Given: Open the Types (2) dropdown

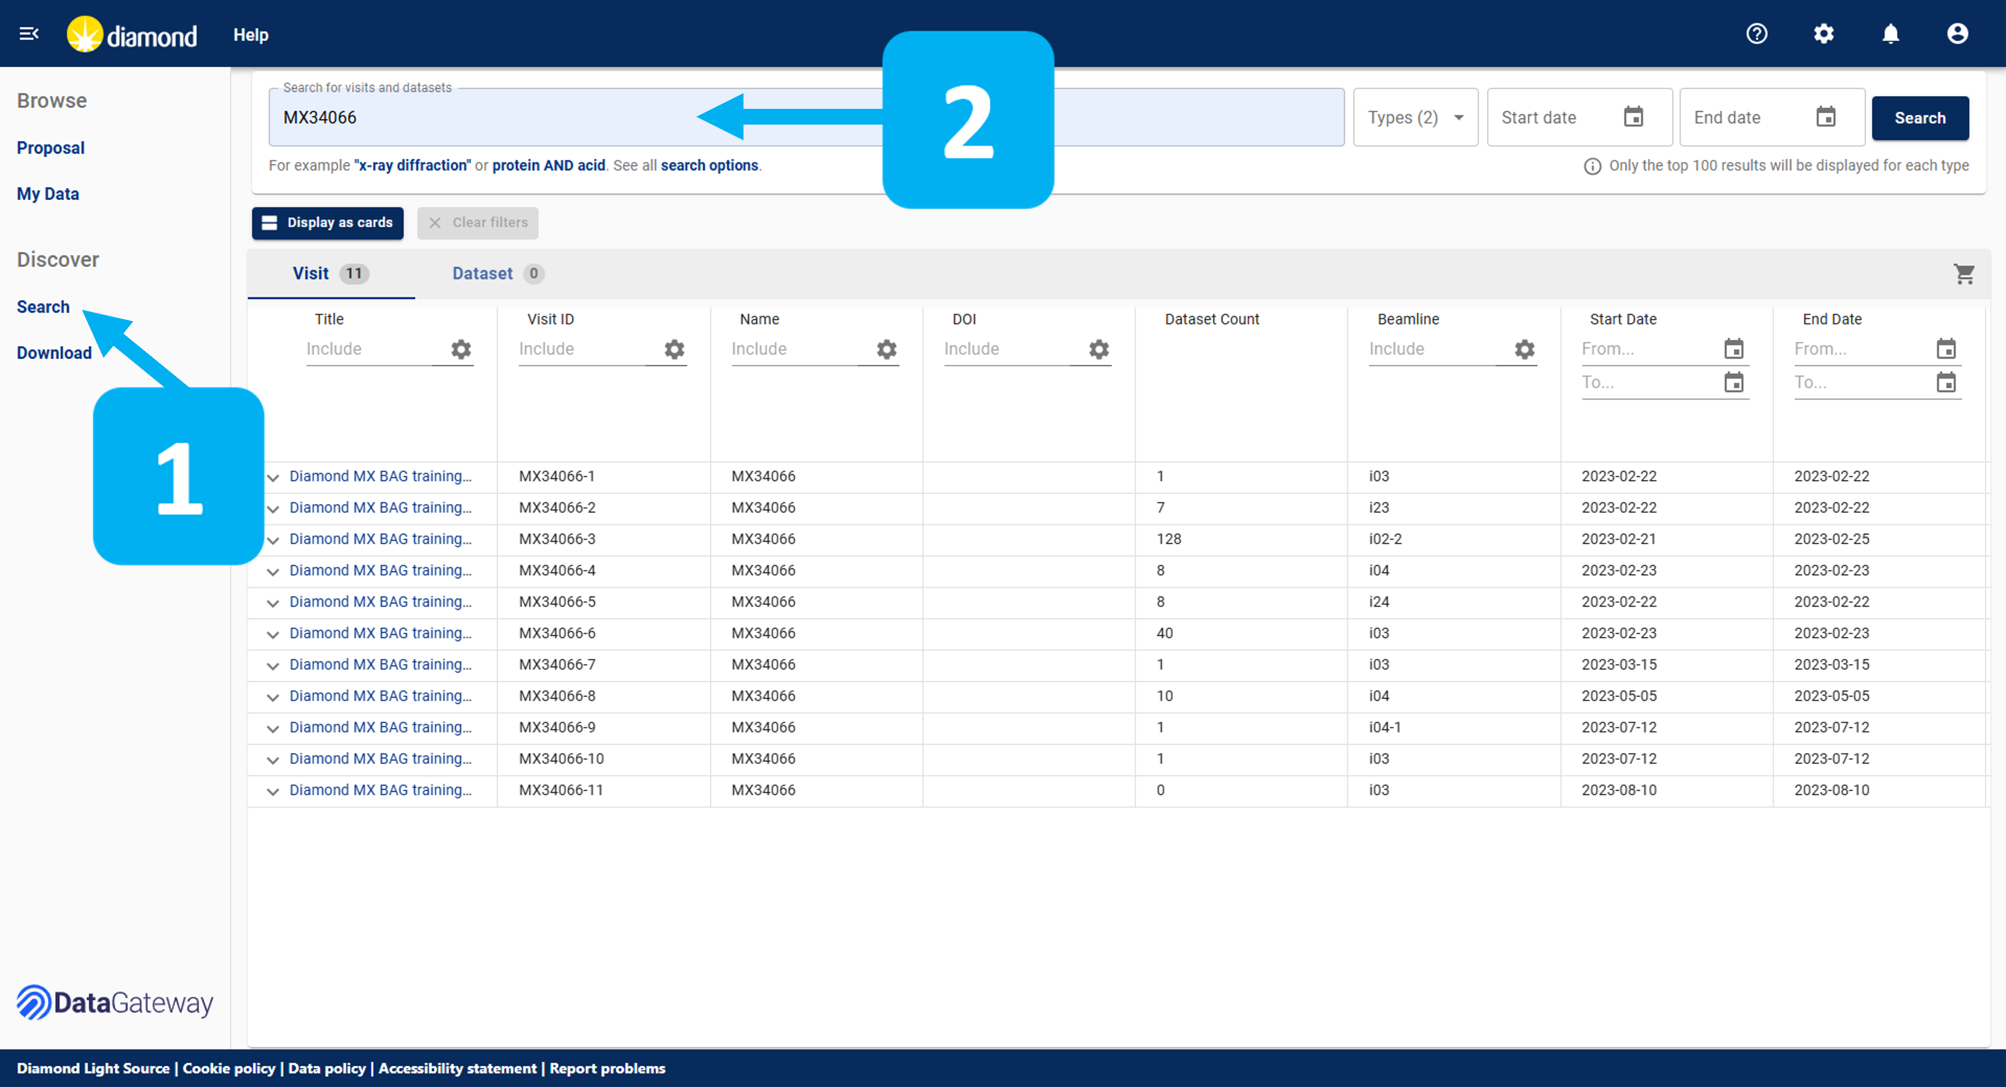Looking at the screenshot, I should (1416, 117).
